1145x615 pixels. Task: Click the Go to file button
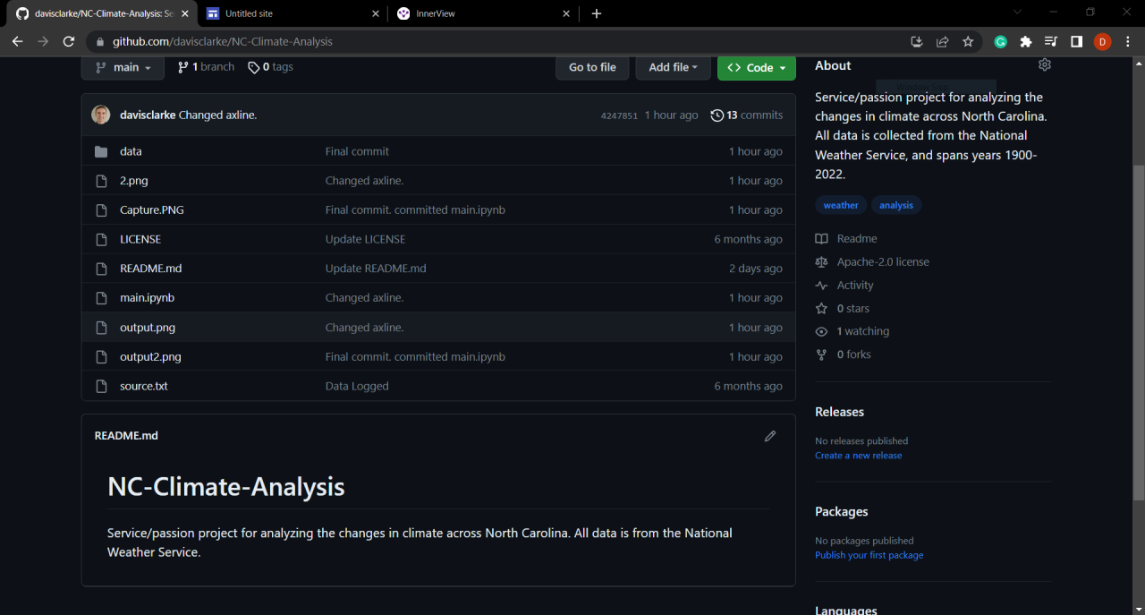(x=592, y=67)
